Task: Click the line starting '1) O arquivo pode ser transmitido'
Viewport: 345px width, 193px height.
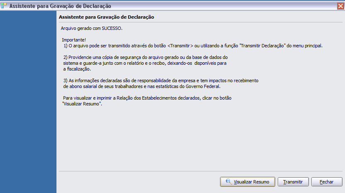Action: tap(193, 46)
